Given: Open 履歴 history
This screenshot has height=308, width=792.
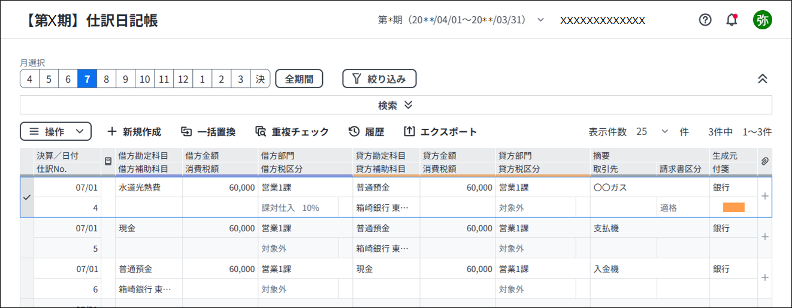Looking at the screenshot, I should point(366,132).
